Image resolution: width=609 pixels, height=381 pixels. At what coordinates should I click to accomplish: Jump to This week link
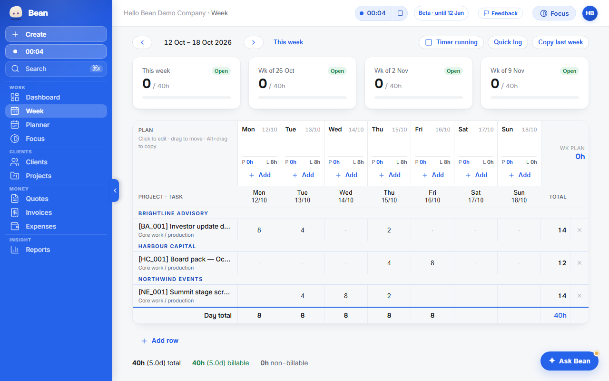coord(288,42)
